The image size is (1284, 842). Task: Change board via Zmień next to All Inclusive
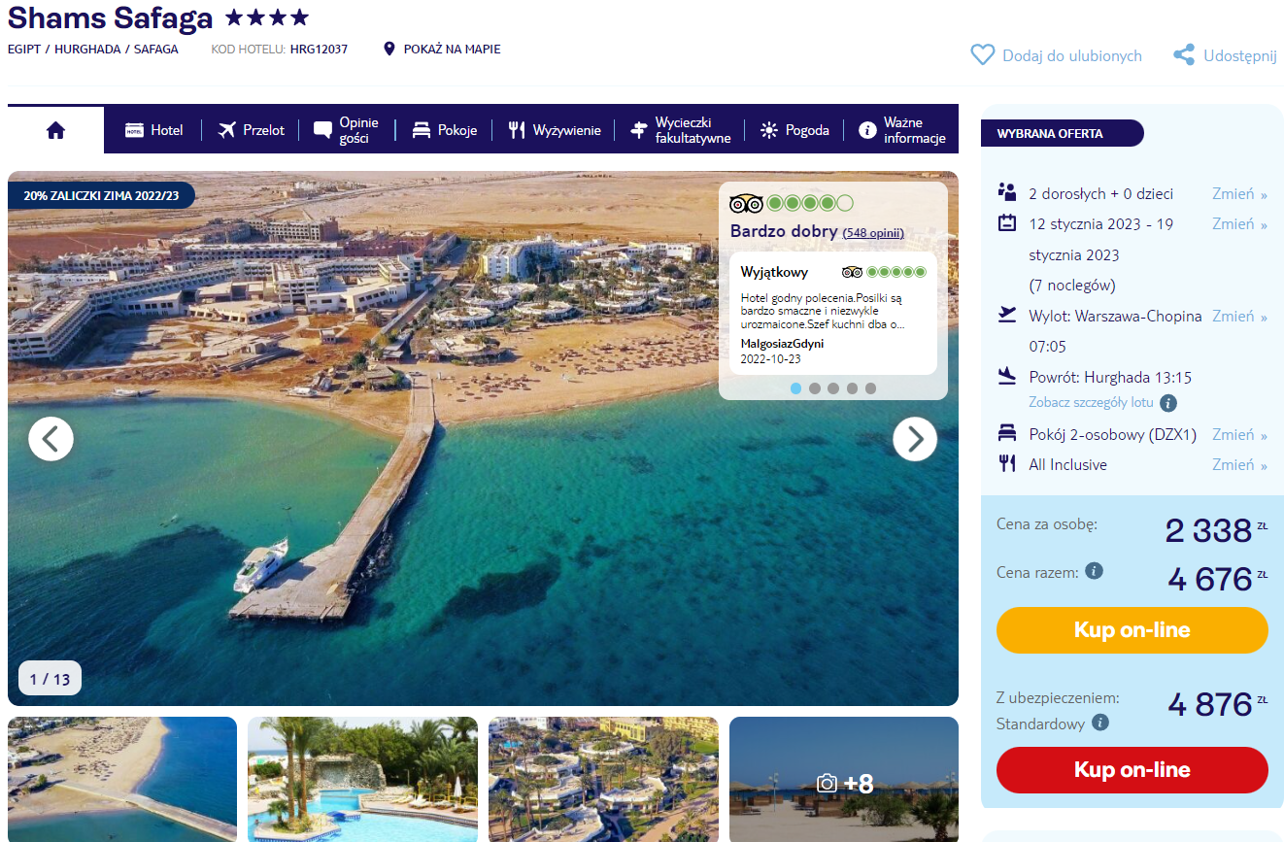[1239, 465]
